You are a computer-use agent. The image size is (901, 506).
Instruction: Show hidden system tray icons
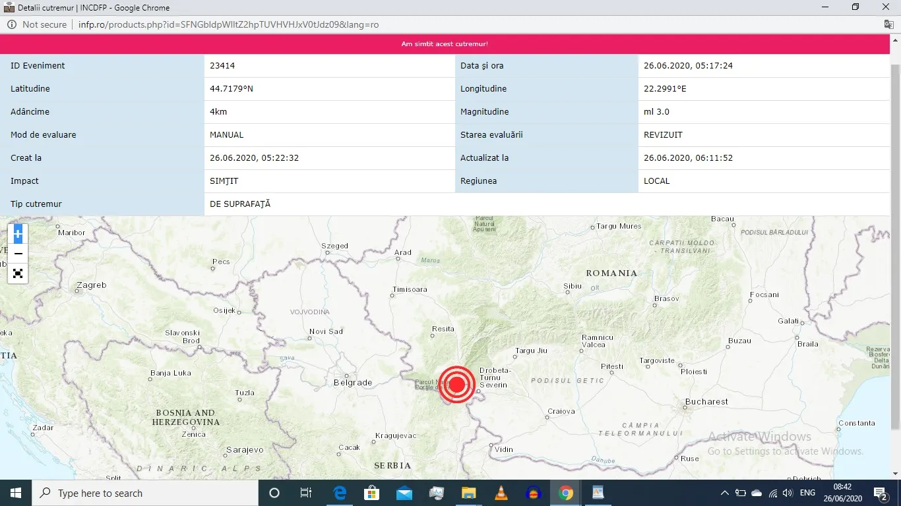(x=725, y=493)
